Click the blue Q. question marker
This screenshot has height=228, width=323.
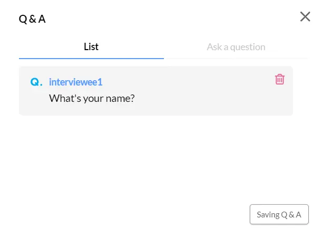pyautogui.click(x=36, y=82)
